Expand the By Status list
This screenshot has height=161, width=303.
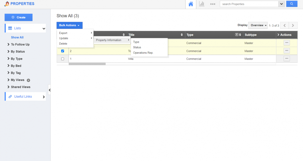click(x=18, y=52)
